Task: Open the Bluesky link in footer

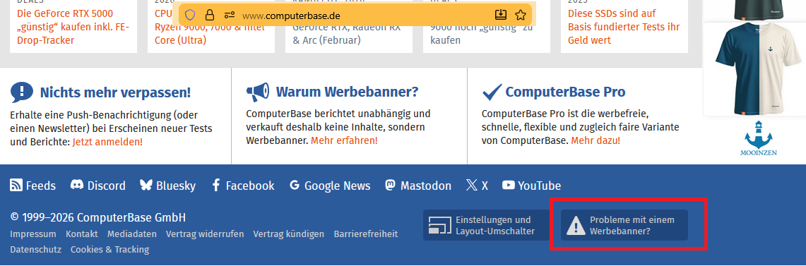Action: coord(167,186)
